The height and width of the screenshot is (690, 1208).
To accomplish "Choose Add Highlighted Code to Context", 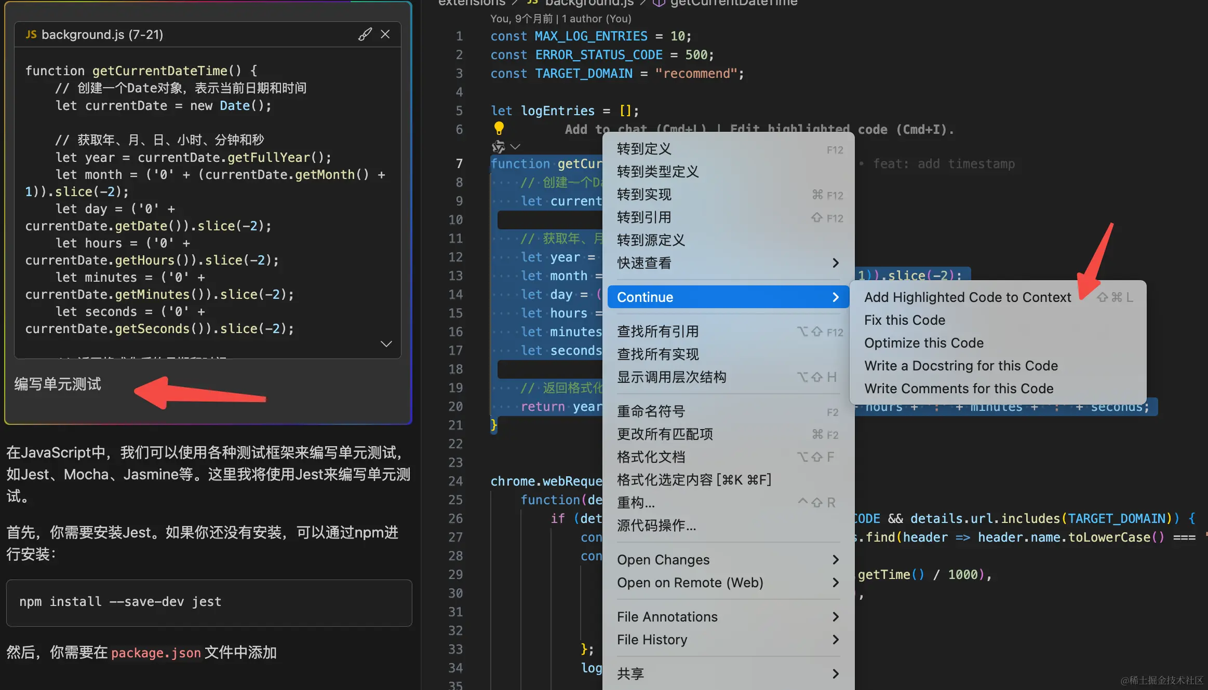I will click(x=967, y=297).
